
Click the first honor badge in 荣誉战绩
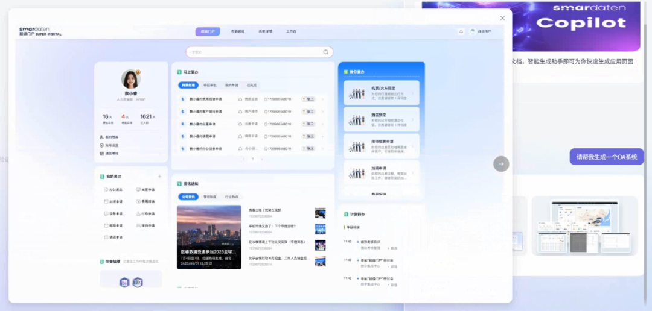(x=124, y=282)
